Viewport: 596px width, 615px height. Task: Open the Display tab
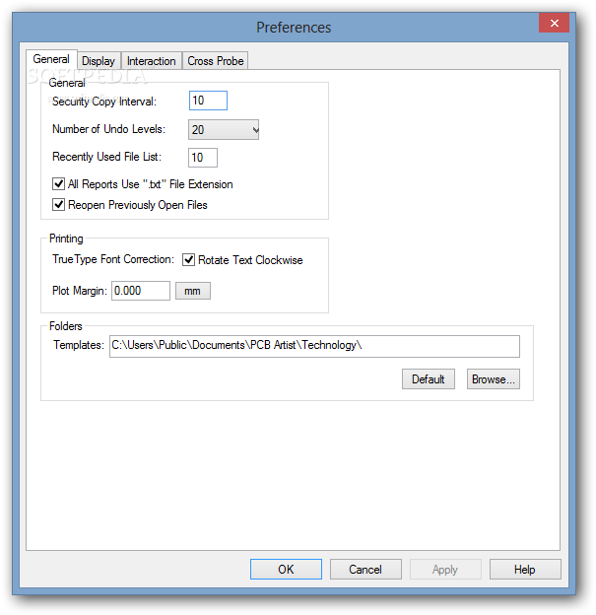click(99, 61)
